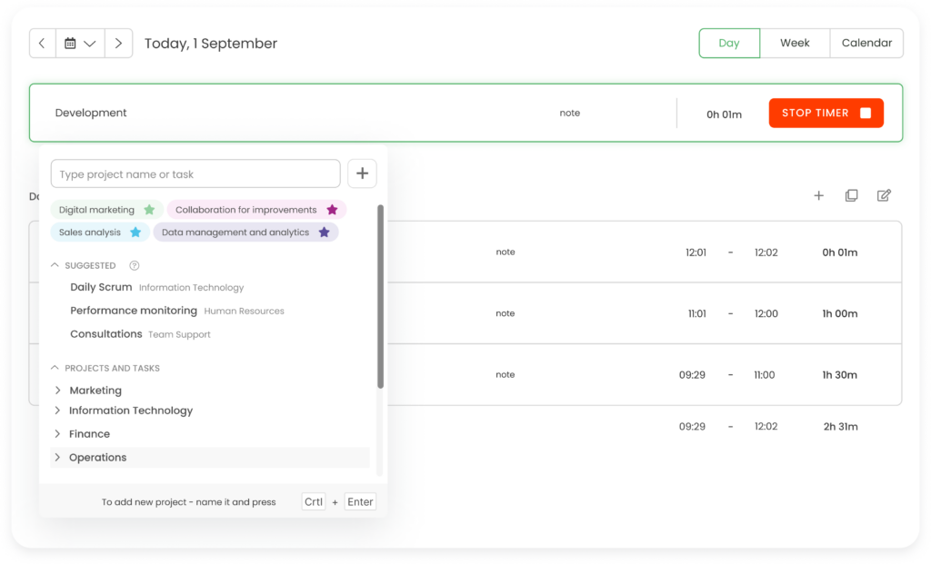The height and width of the screenshot is (564, 931).
Task: Click the duplicate entries icon
Action: click(x=851, y=195)
